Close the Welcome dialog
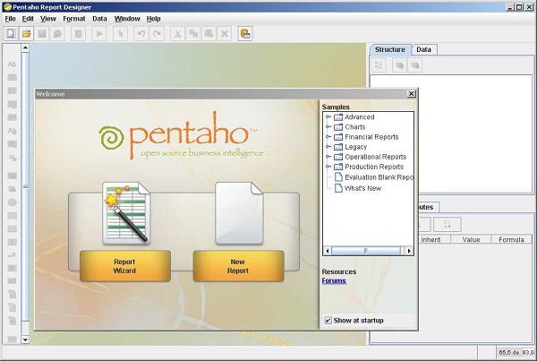This screenshot has width=537, height=361. click(x=412, y=93)
